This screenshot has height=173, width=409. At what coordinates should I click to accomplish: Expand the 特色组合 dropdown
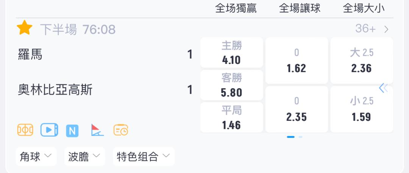tap(144, 157)
